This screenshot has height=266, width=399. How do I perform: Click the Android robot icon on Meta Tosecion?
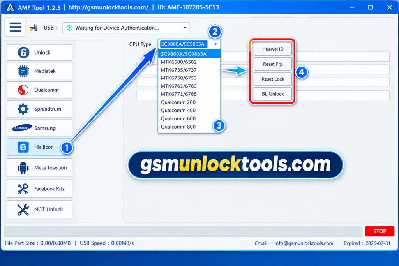tap(23, 167)
